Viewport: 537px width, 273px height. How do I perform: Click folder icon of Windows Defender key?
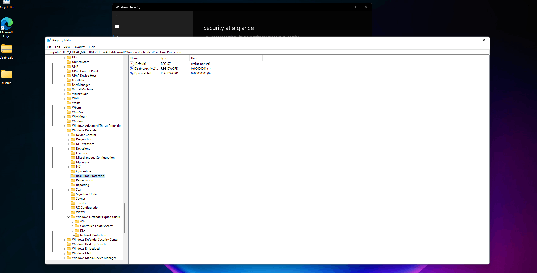point(69,130)
